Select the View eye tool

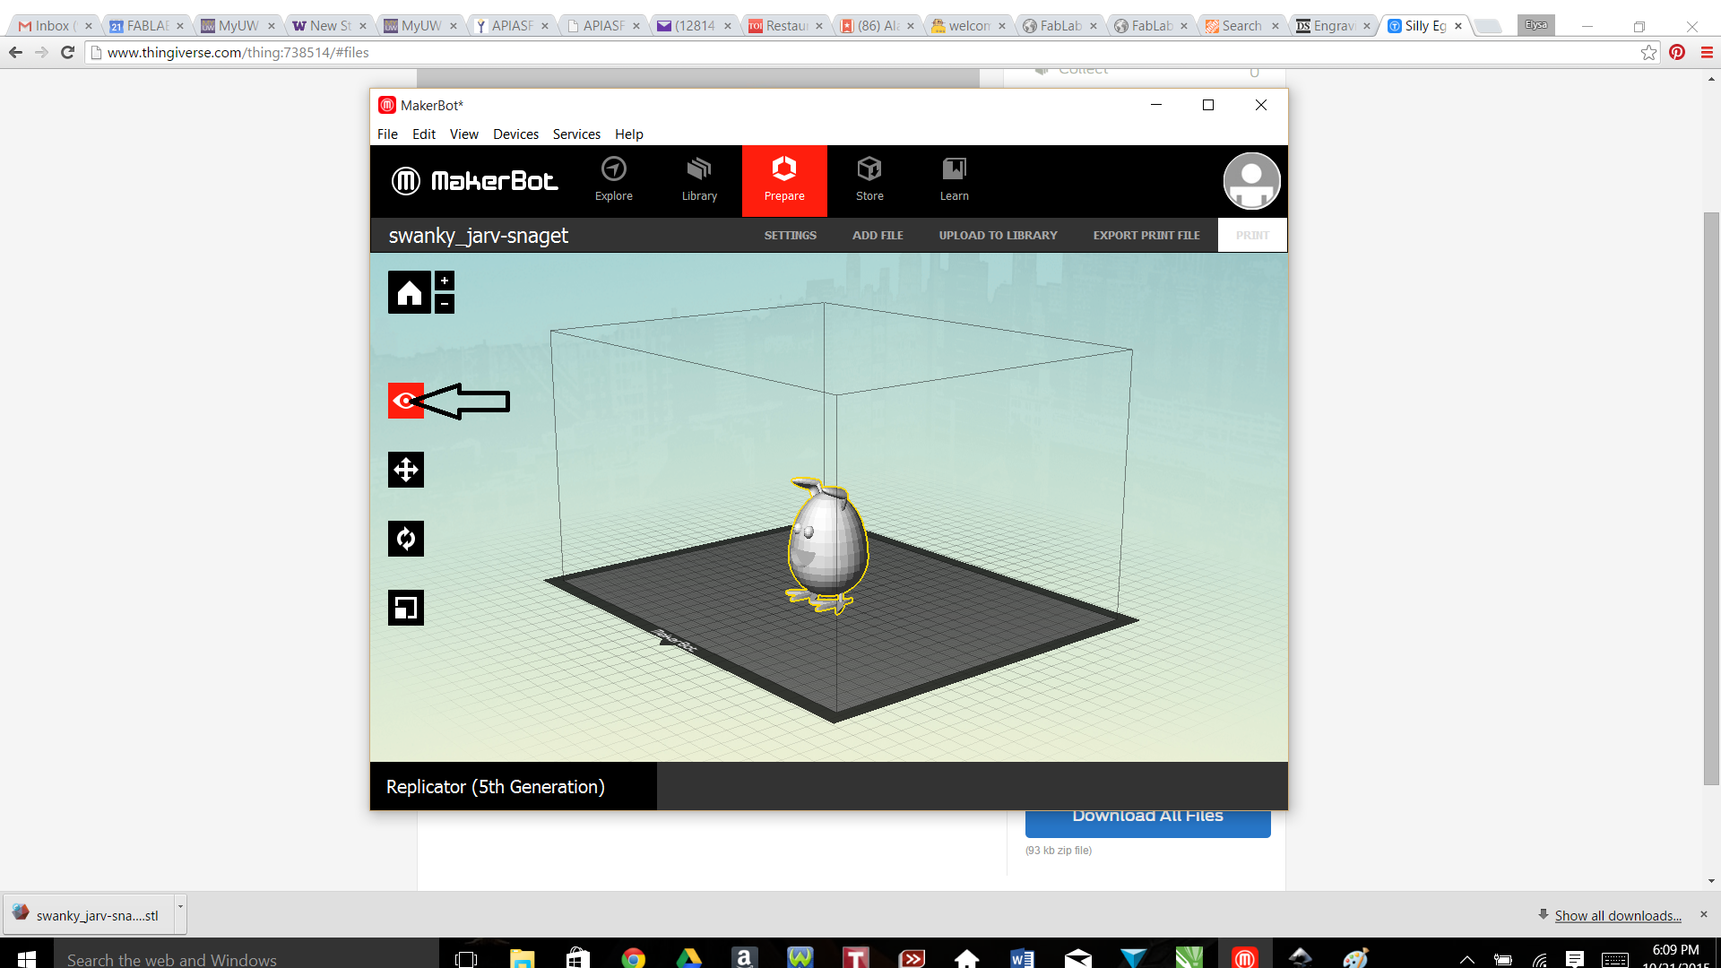click(x=405, y=401)
